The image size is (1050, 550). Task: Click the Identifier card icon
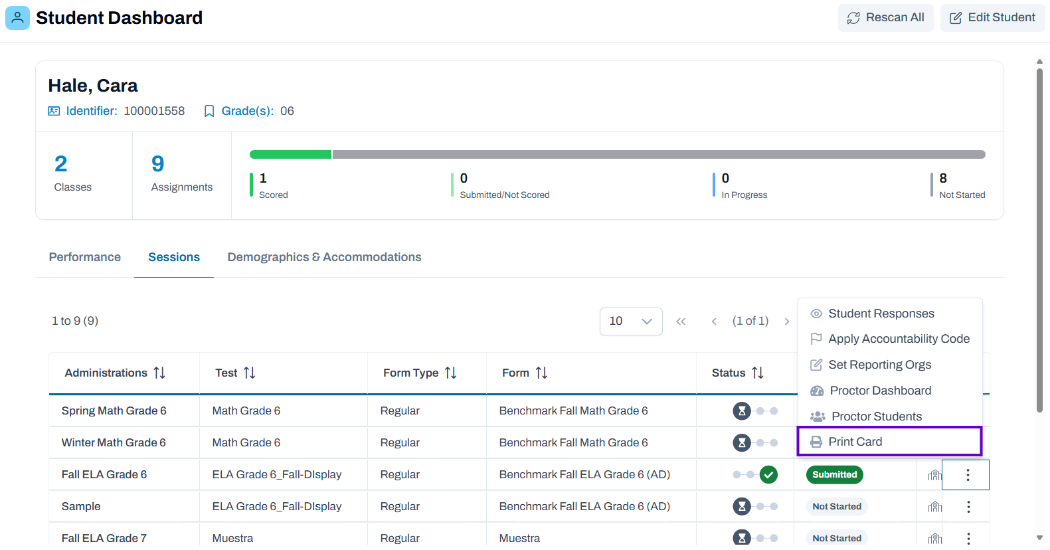pos(54,111)
